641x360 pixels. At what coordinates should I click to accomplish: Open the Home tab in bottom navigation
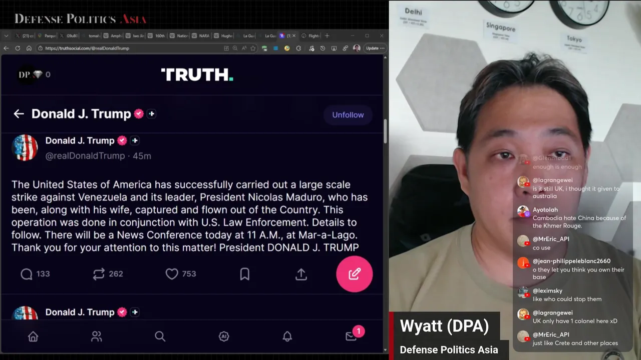pyautogui.click(x=33, y=337)
